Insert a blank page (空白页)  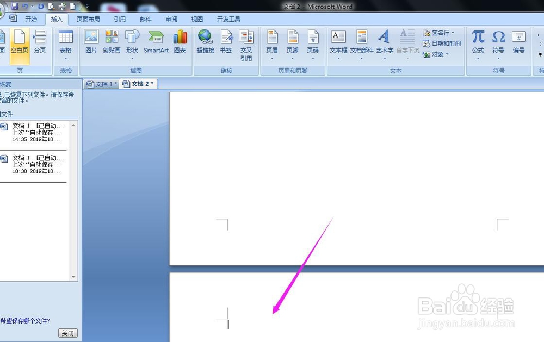[x=20, y=46]
